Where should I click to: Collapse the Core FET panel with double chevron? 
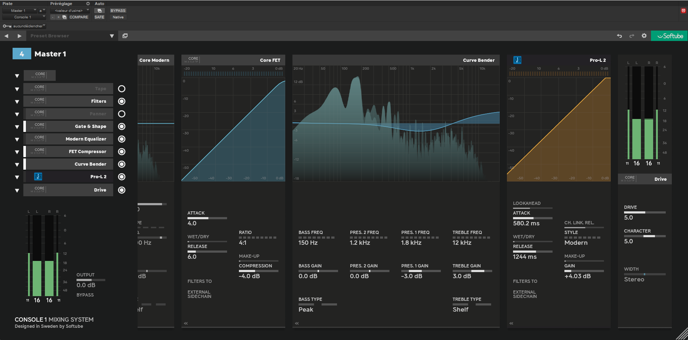(x=186, y=323)
